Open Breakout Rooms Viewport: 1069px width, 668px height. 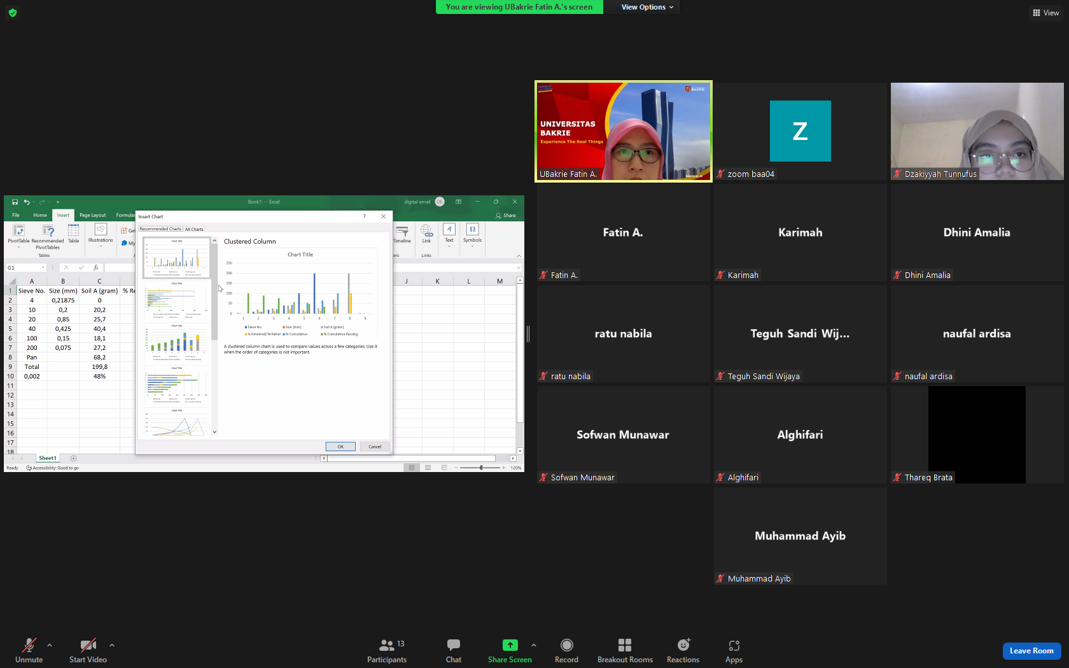tap(625, 650)
